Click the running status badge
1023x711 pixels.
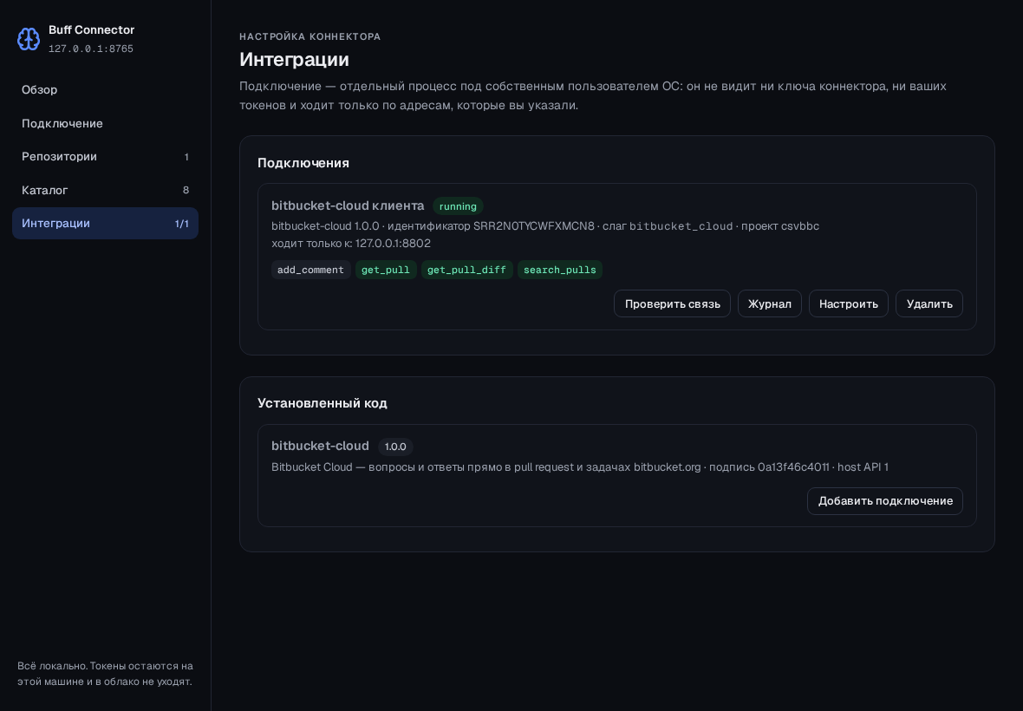458,206
